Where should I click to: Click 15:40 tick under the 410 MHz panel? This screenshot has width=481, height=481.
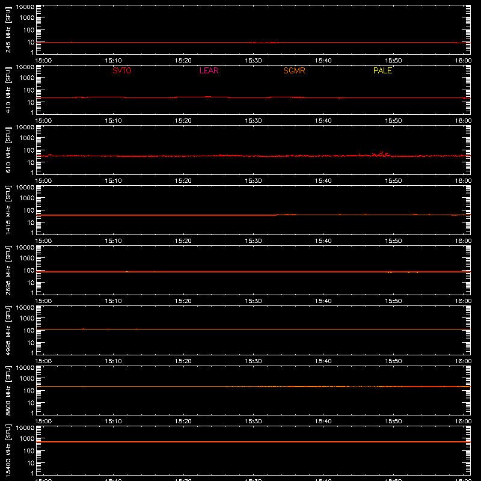323,121
